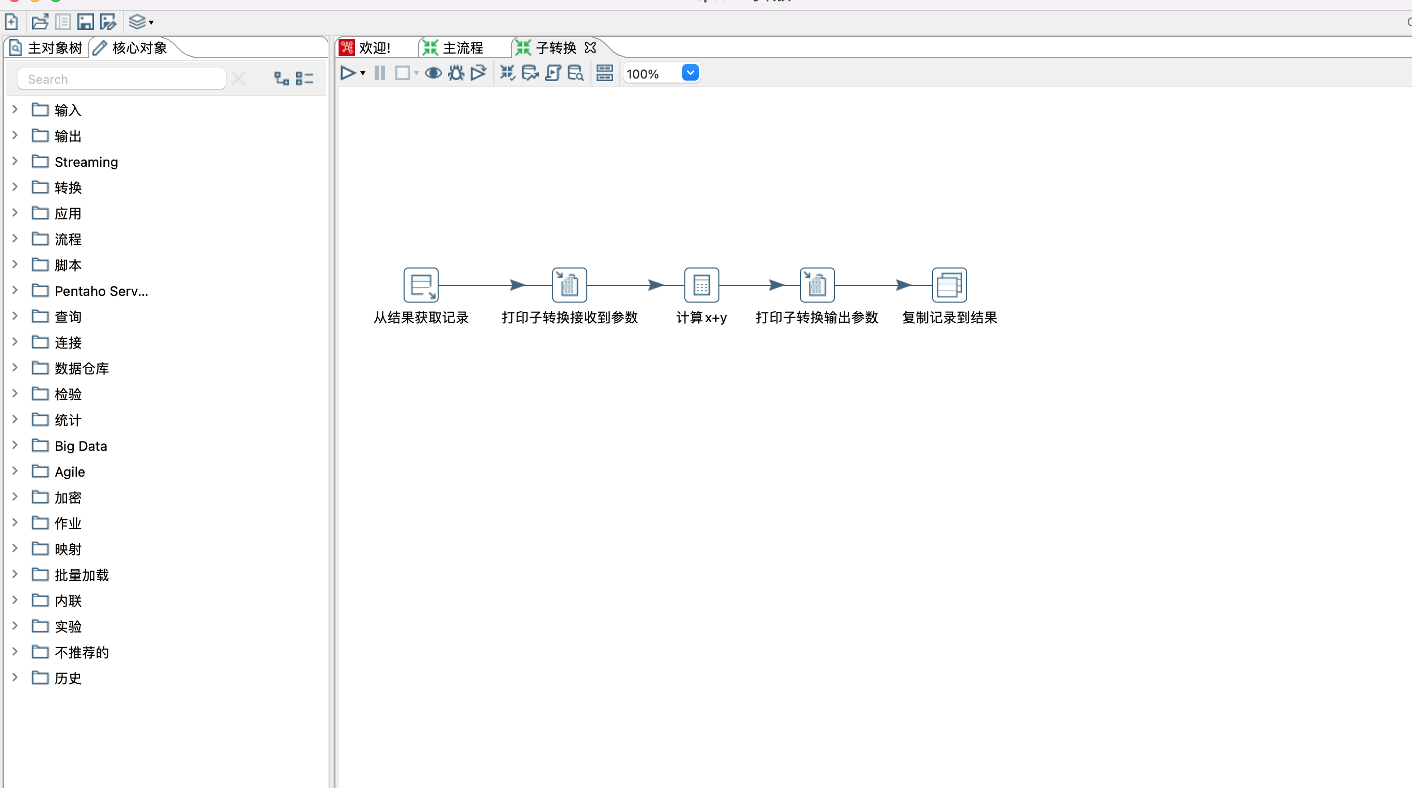Expand the 输入 folder
This screenshot has width=1412, height=788.
pos(15,109)
